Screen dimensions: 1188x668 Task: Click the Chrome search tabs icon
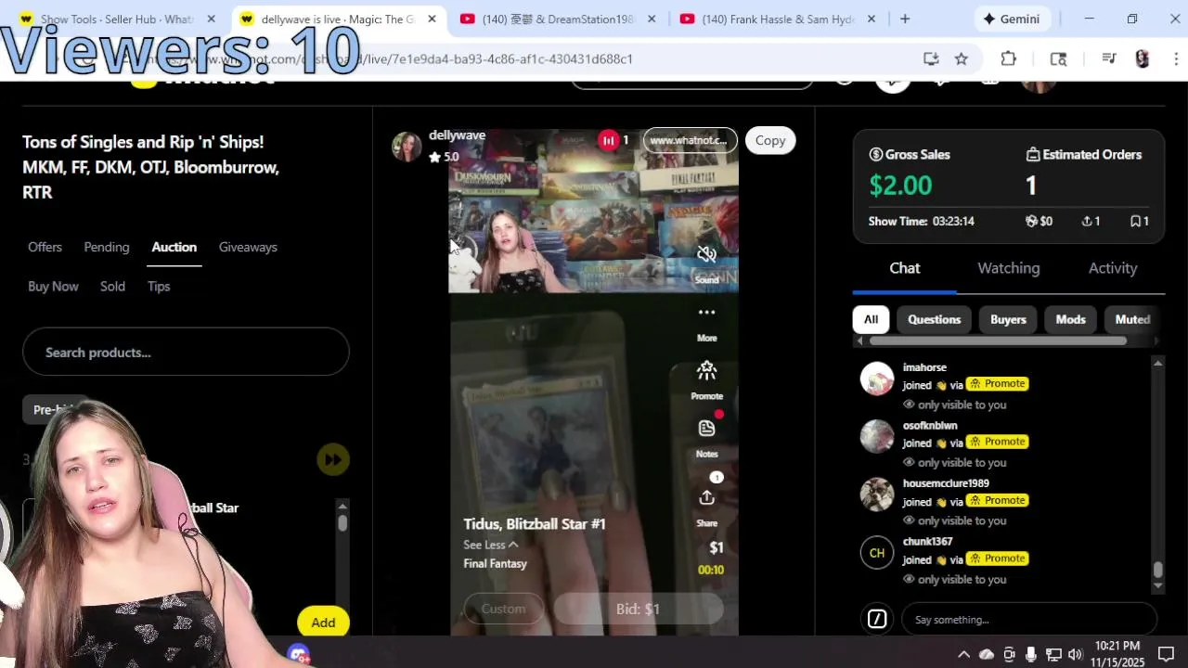click(x=1058, y=58)
